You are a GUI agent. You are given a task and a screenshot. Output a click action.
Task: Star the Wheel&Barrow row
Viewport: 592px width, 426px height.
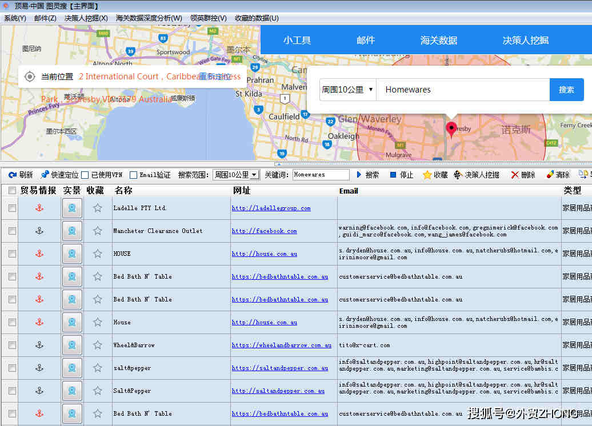coord(97,345)
